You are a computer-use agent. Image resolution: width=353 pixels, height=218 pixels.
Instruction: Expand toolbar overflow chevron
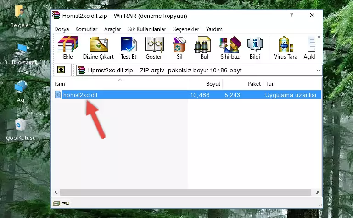[x=319, y=37]
